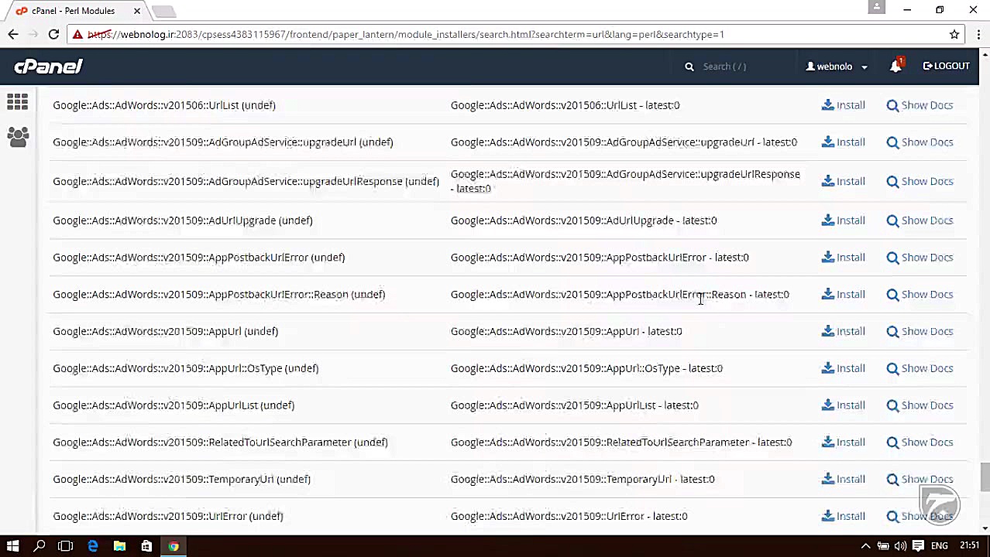Show Docs for the AppUrlList module

pyautogui.click(x=920, y=405)
